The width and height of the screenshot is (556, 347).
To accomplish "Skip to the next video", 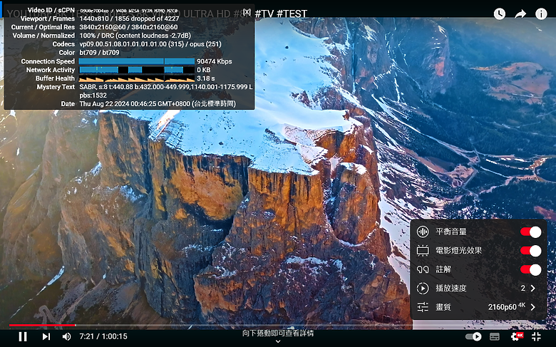I will point(46,336).
